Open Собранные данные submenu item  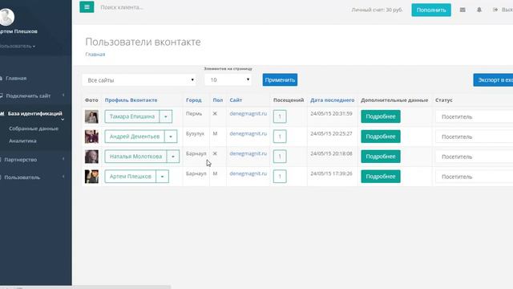tap(34, 128)
